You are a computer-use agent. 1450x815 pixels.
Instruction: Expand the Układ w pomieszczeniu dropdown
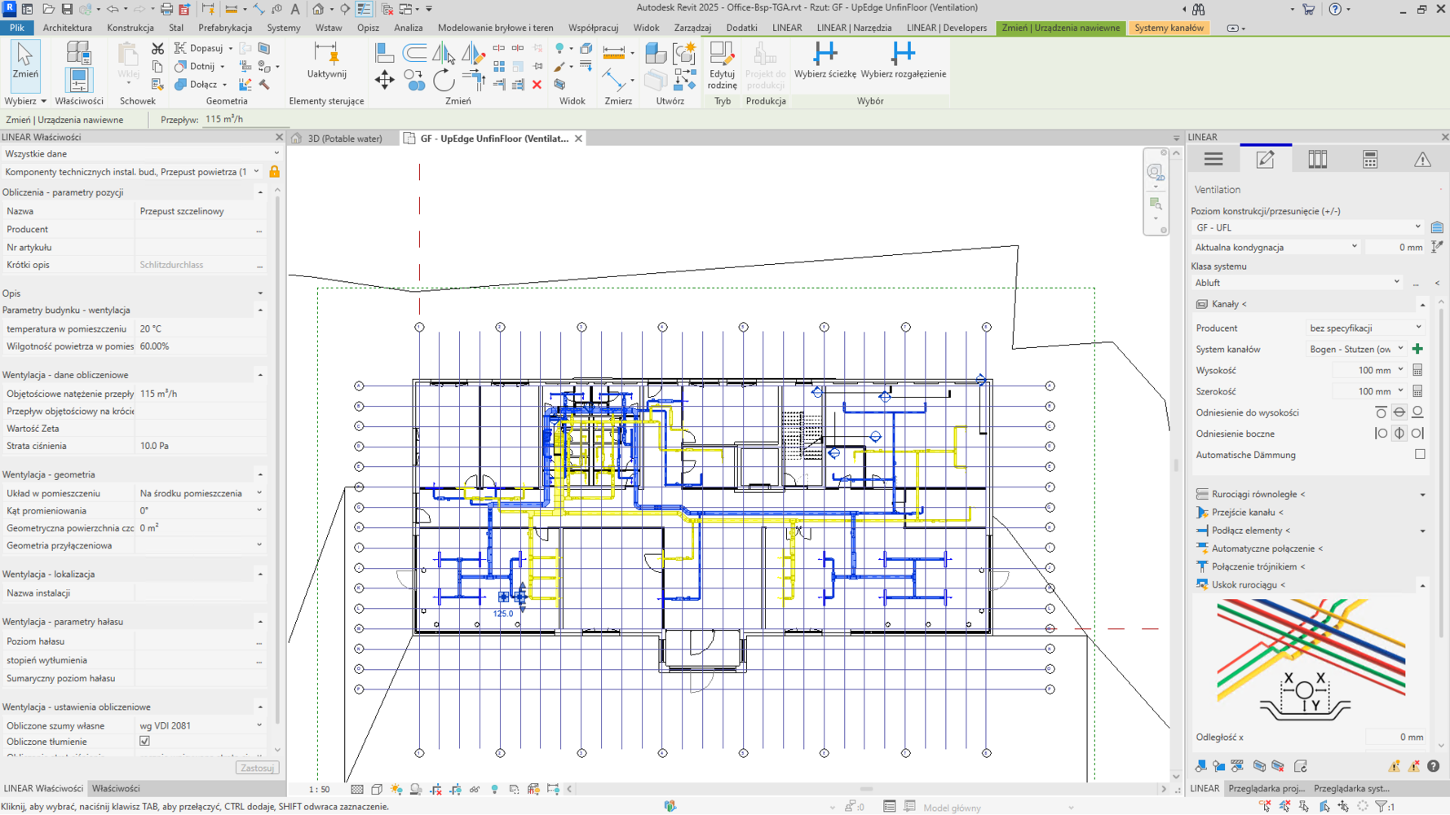coord(259,493)
